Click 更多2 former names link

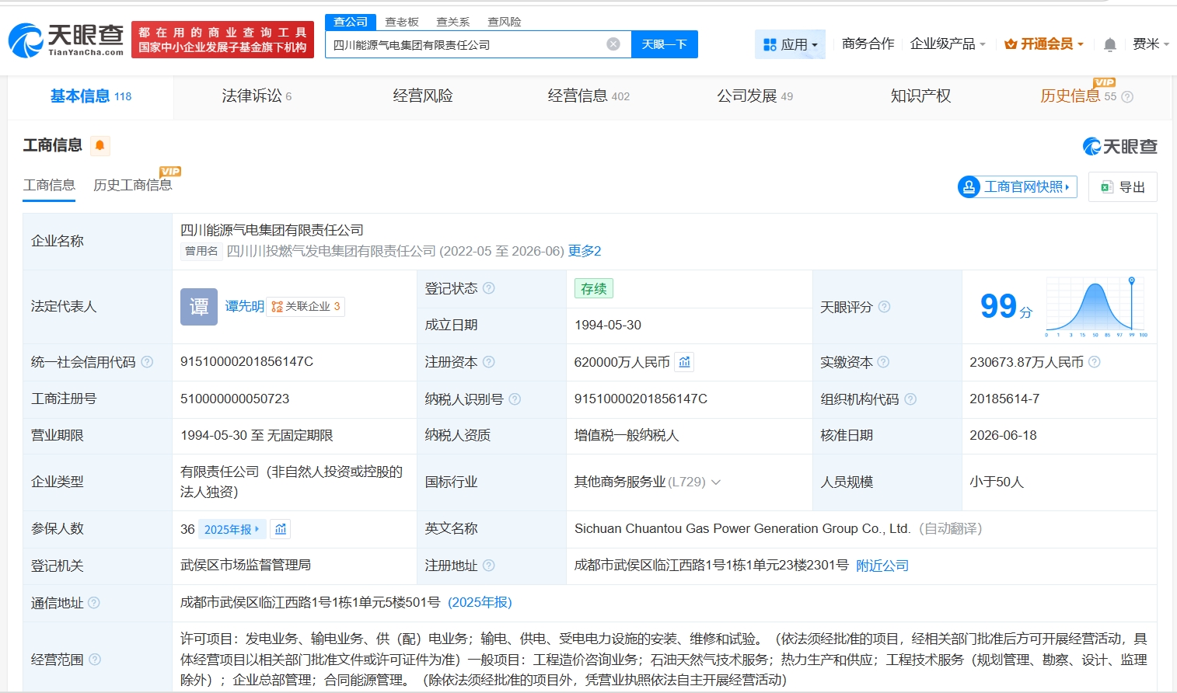tap(585, 251)
